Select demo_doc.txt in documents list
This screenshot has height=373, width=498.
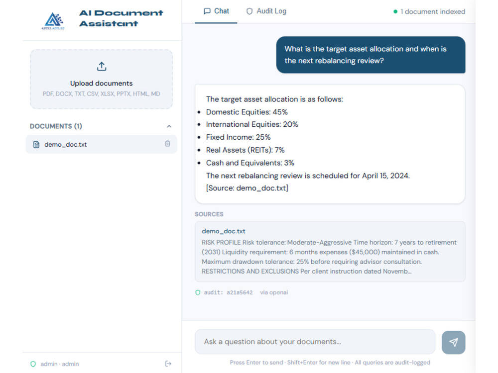(x=101, y=144)
